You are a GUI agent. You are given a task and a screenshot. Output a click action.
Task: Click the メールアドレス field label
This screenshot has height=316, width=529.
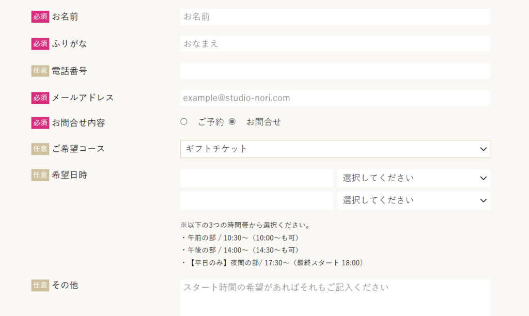tap(83, 98)
